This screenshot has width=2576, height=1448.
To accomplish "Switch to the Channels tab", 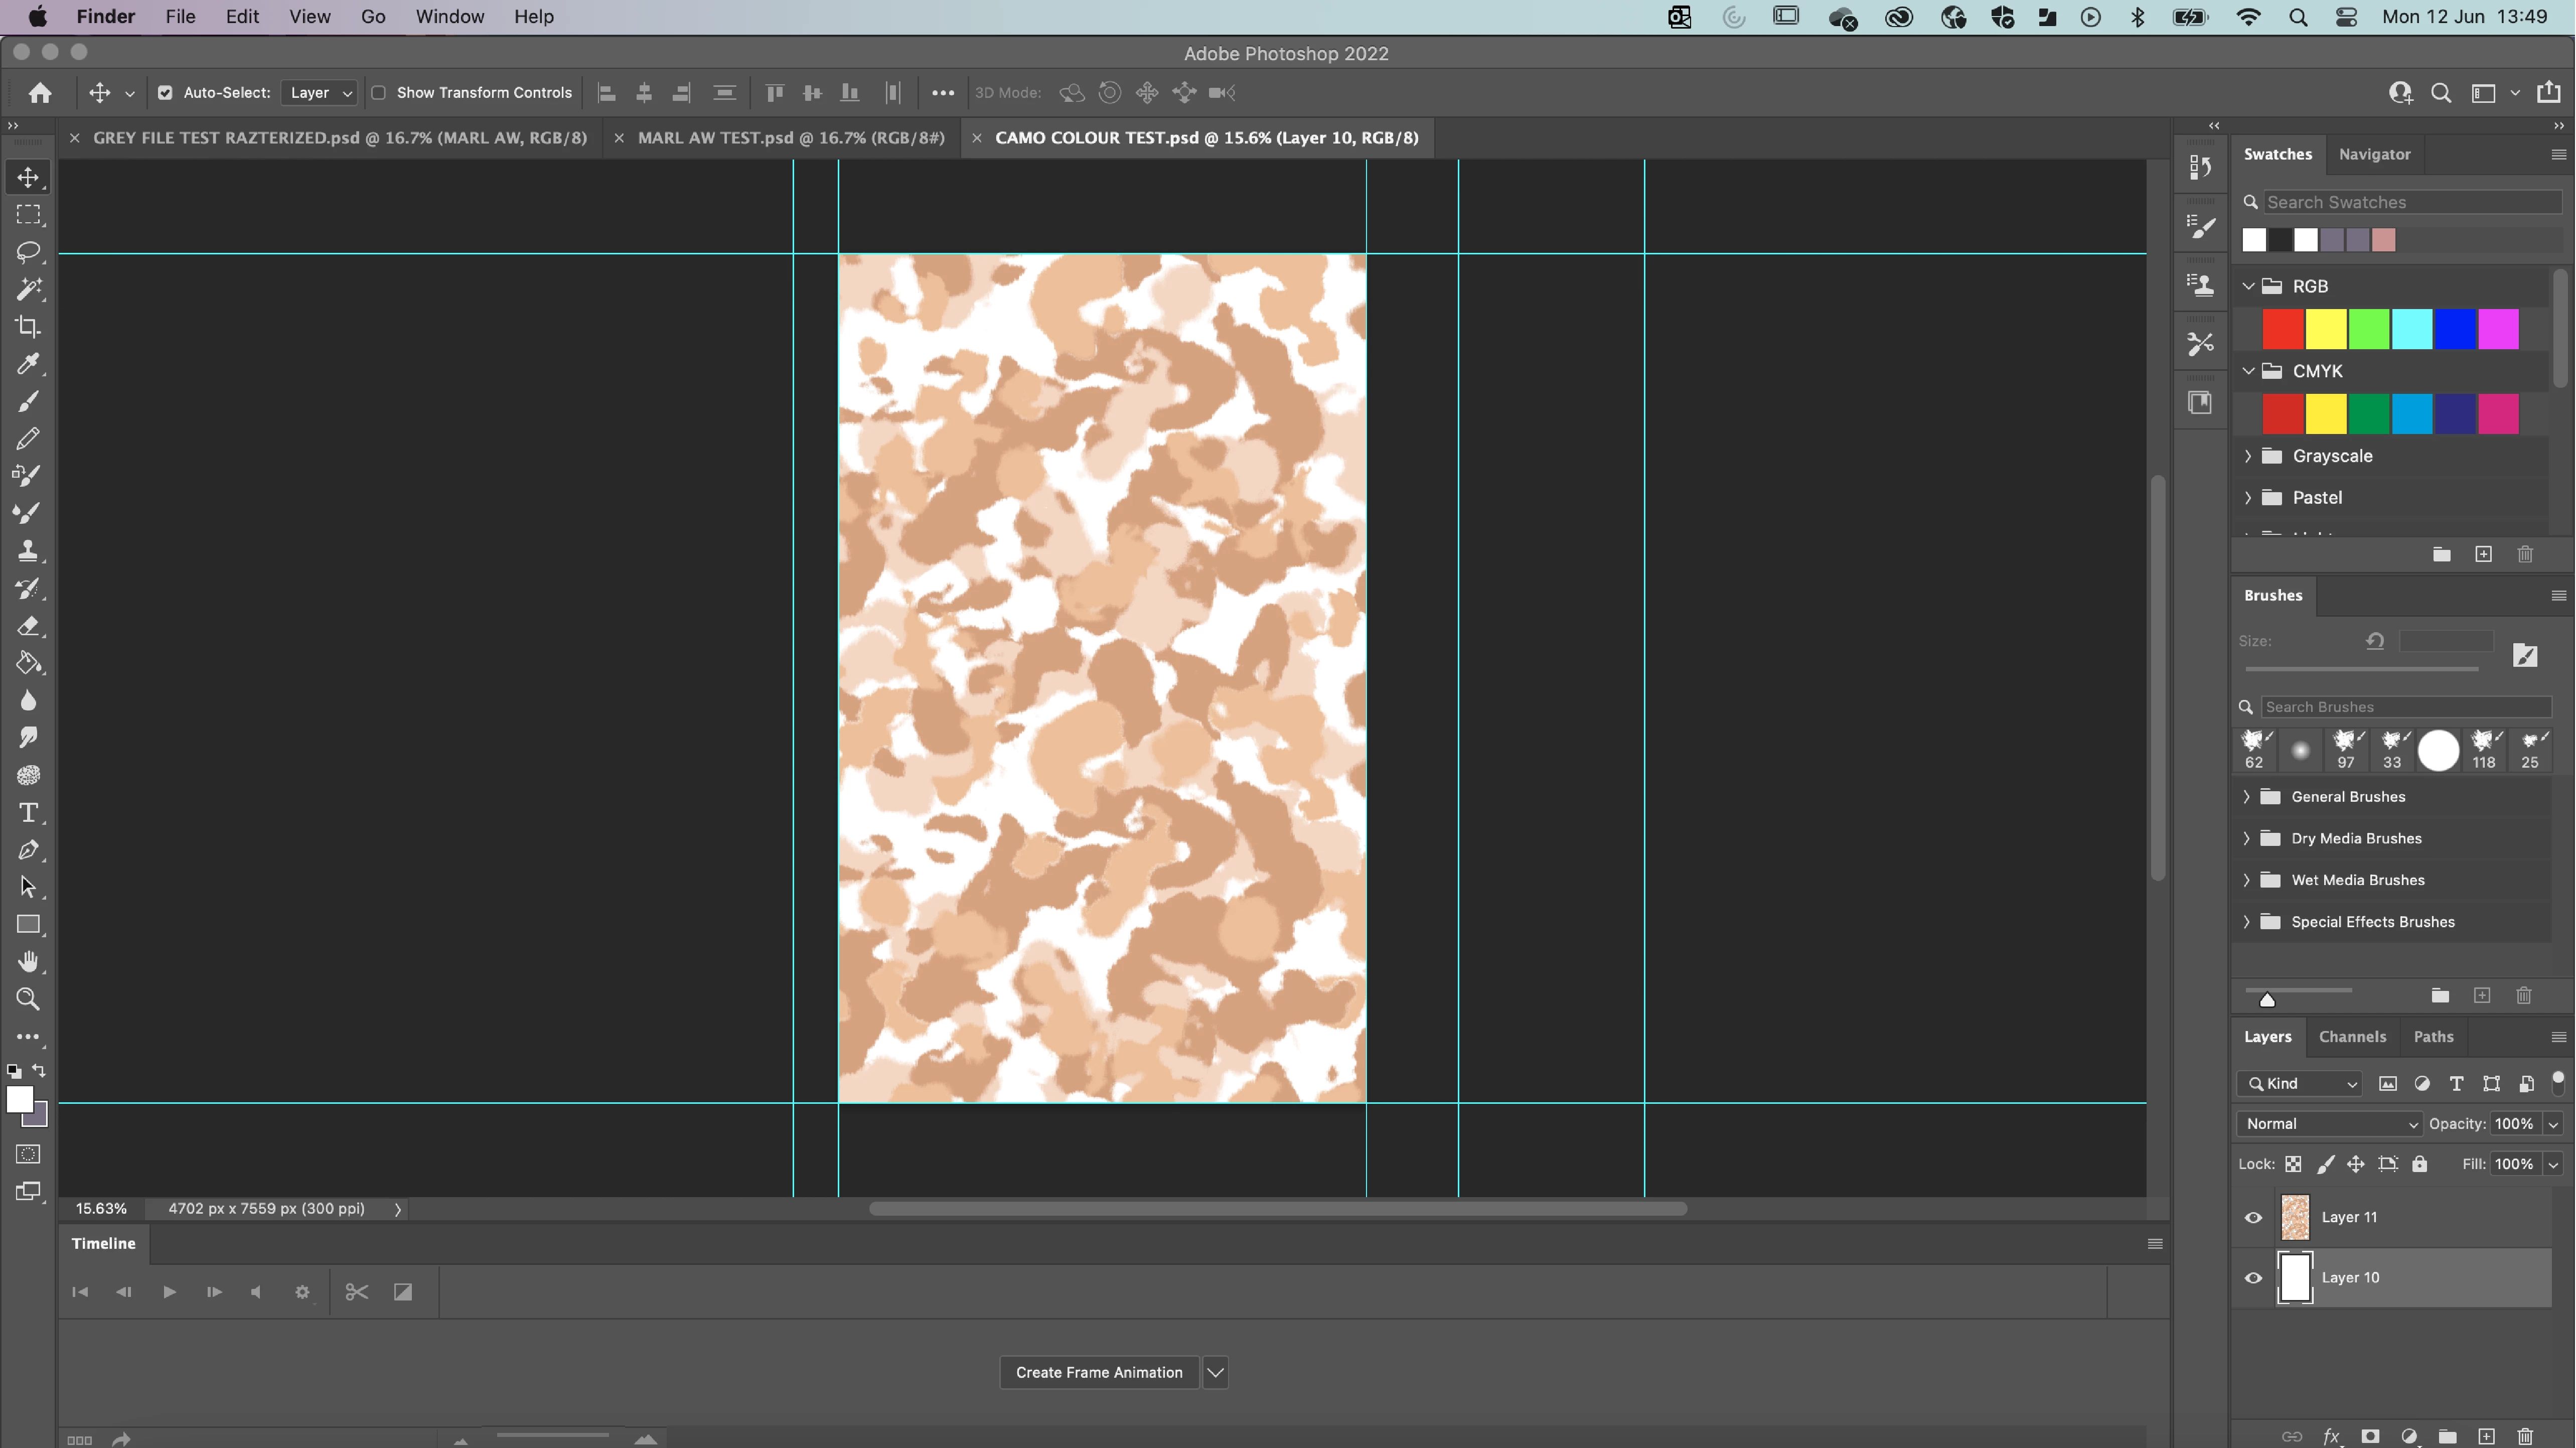I will [2352, 1037].
